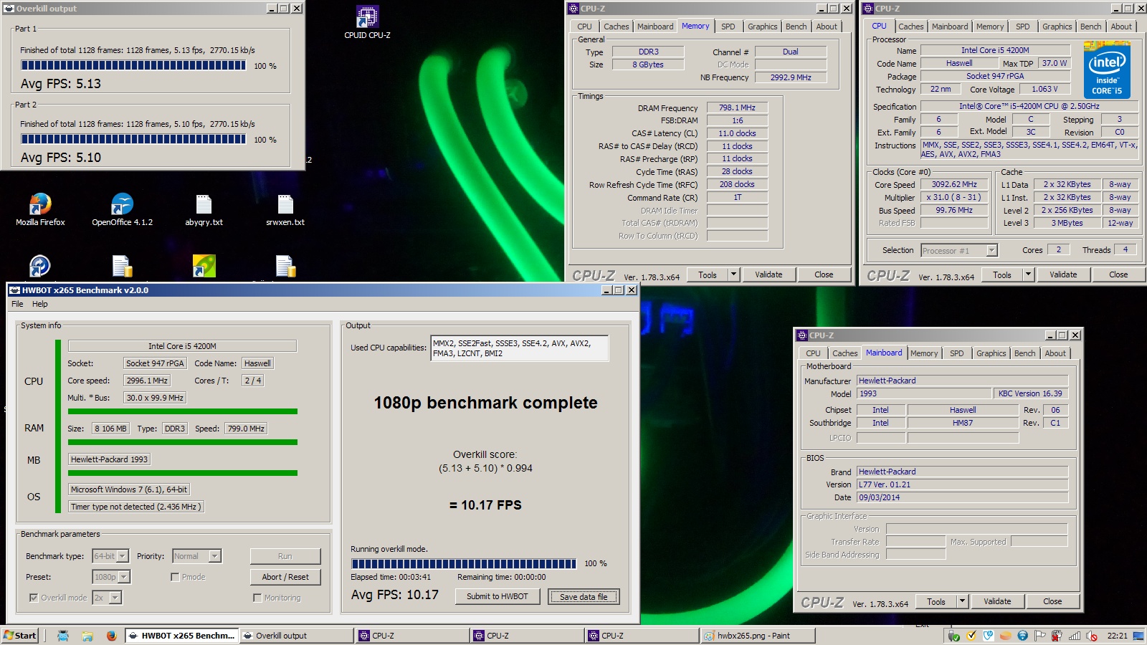Click the Used CPU capabilities text box
1147x645 pixels.
(520, 348)
